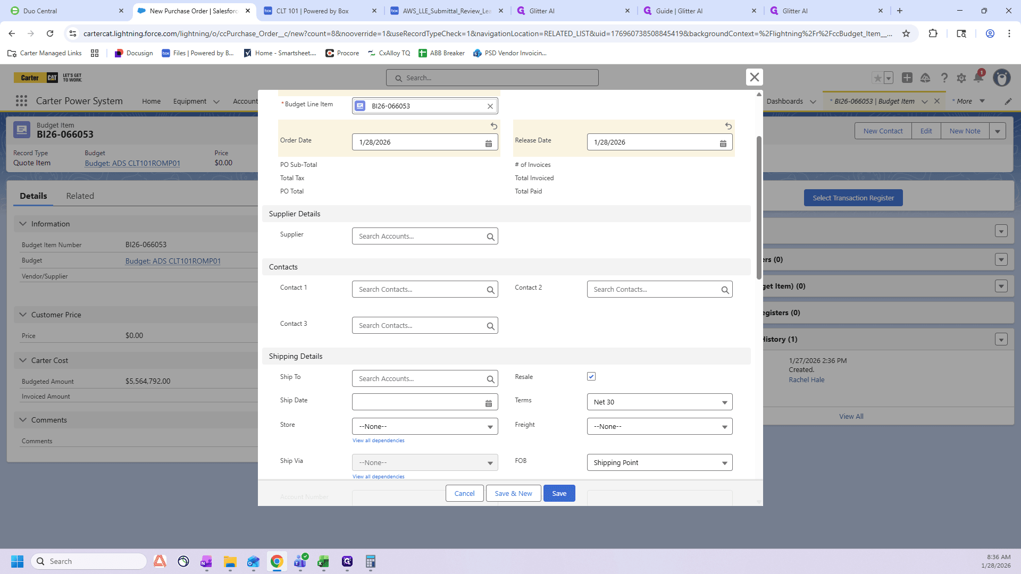Collapse the Carter Cost section
Viewport: 1021px width, 574px height.
(x=23, y=360)
